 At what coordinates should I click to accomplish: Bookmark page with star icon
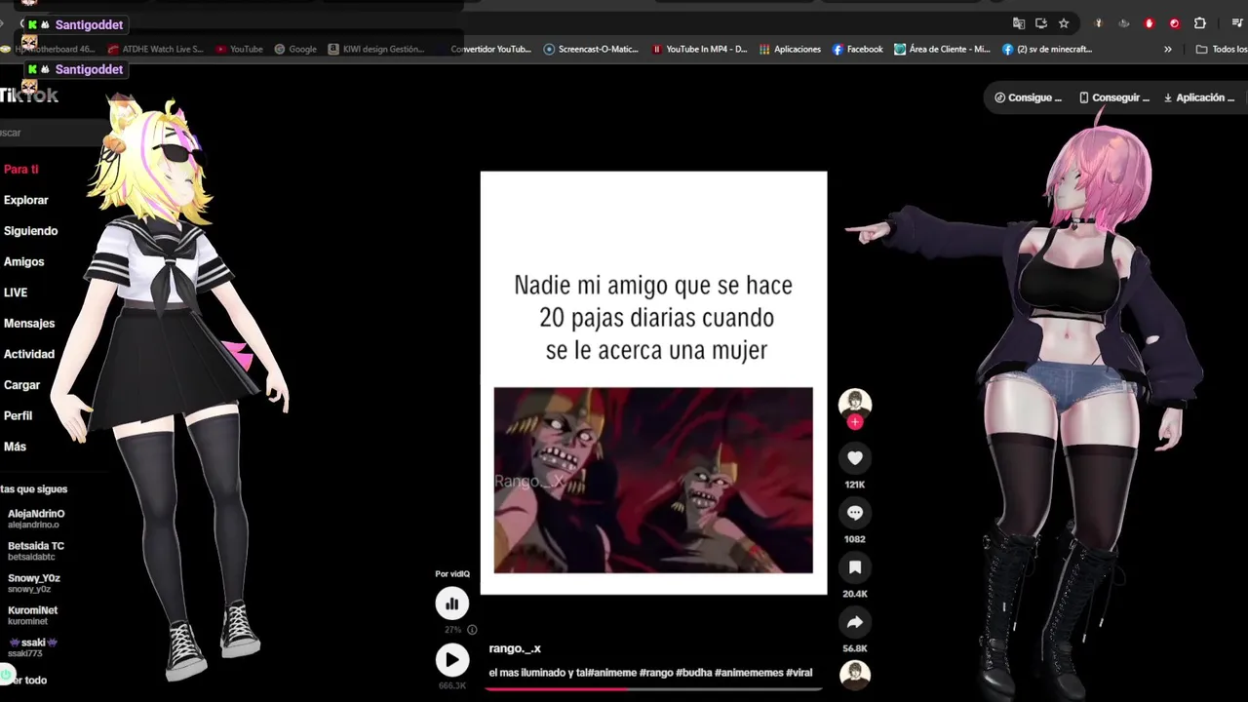tap(1064, 23)
